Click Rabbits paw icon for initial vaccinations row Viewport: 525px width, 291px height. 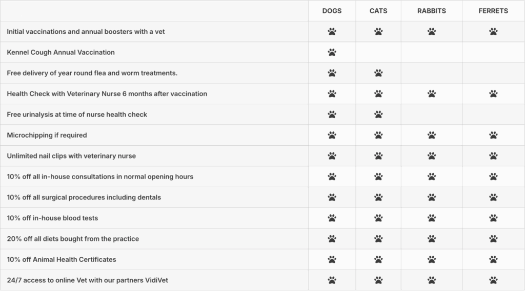432,32
